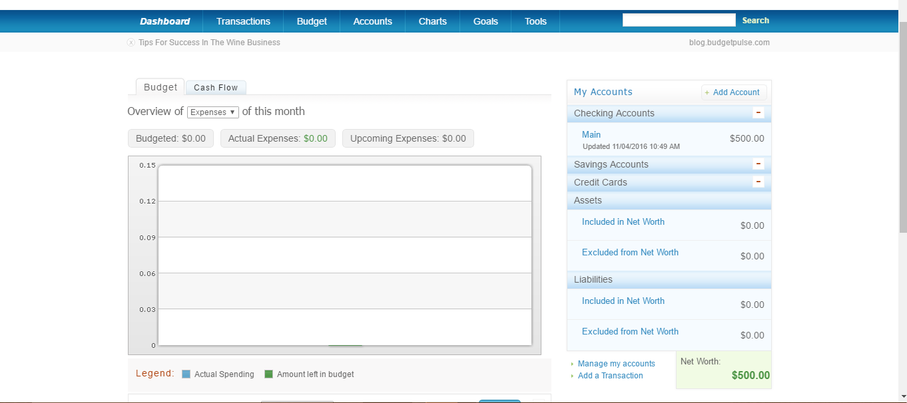
Task: Collapse the Credit Cards section
Action: (758, 182)
